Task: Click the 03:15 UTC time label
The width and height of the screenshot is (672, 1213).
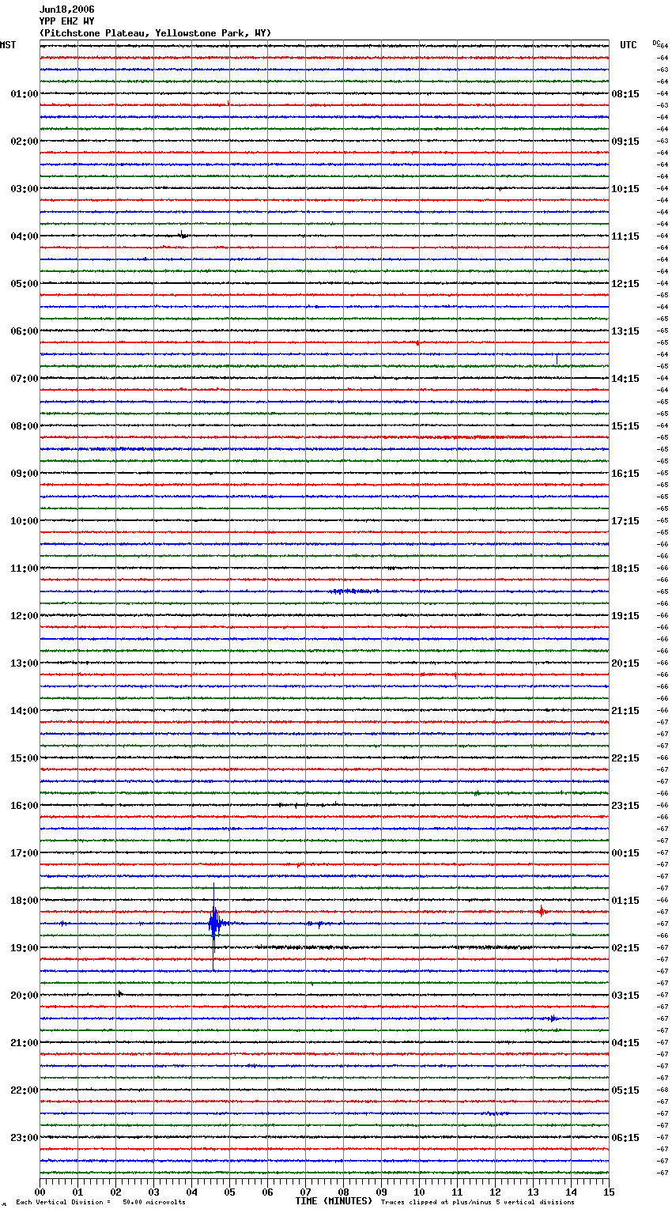Action: point(625,996)
